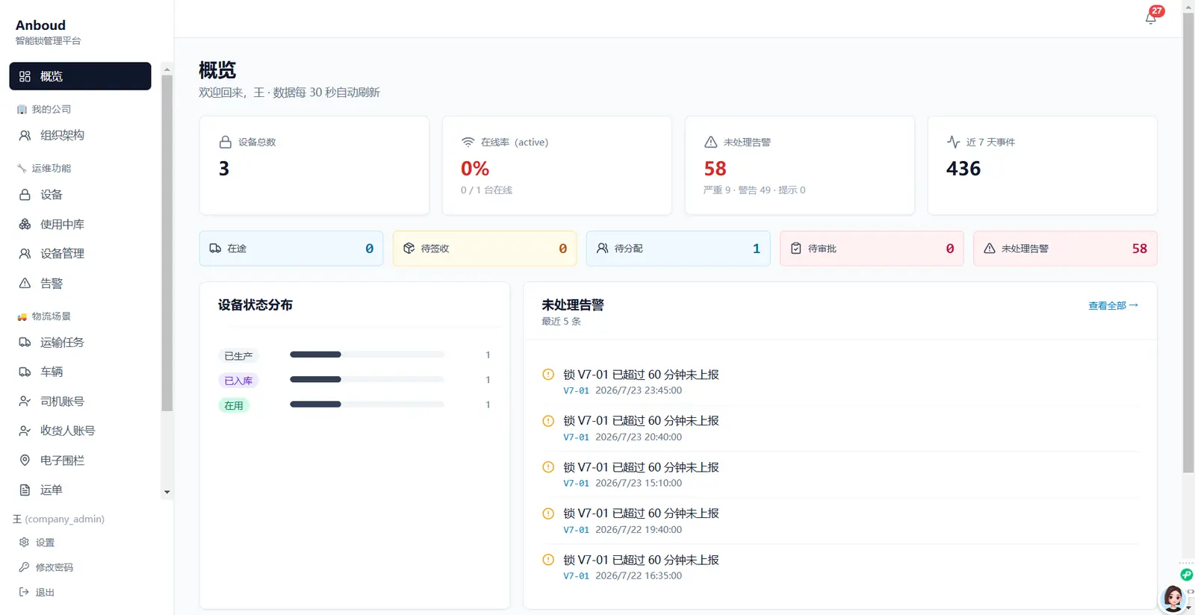Open alert dated 2026/7/23 15:10:00
Image resolution: width=1195 pixels, height=615 pixels.
[x=840, y=475]
